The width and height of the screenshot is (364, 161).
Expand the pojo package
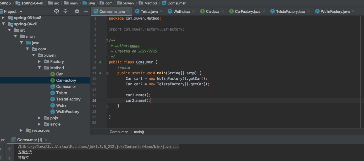39,118
